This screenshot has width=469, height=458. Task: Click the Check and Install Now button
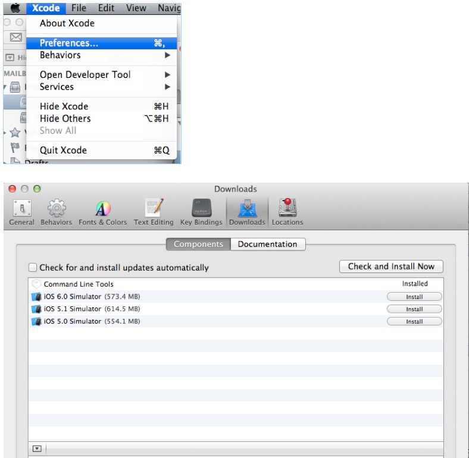[x=391, y=266]
